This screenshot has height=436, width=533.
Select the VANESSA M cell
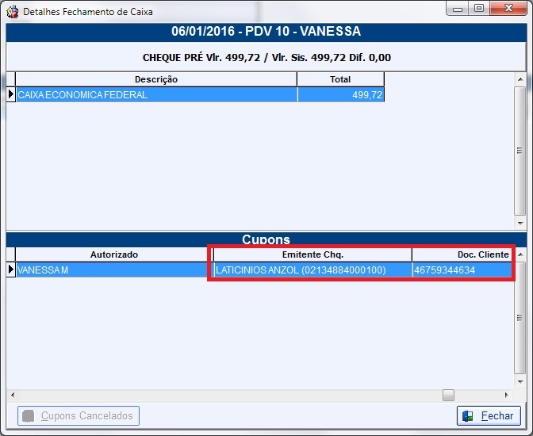(x=114, y=270)
